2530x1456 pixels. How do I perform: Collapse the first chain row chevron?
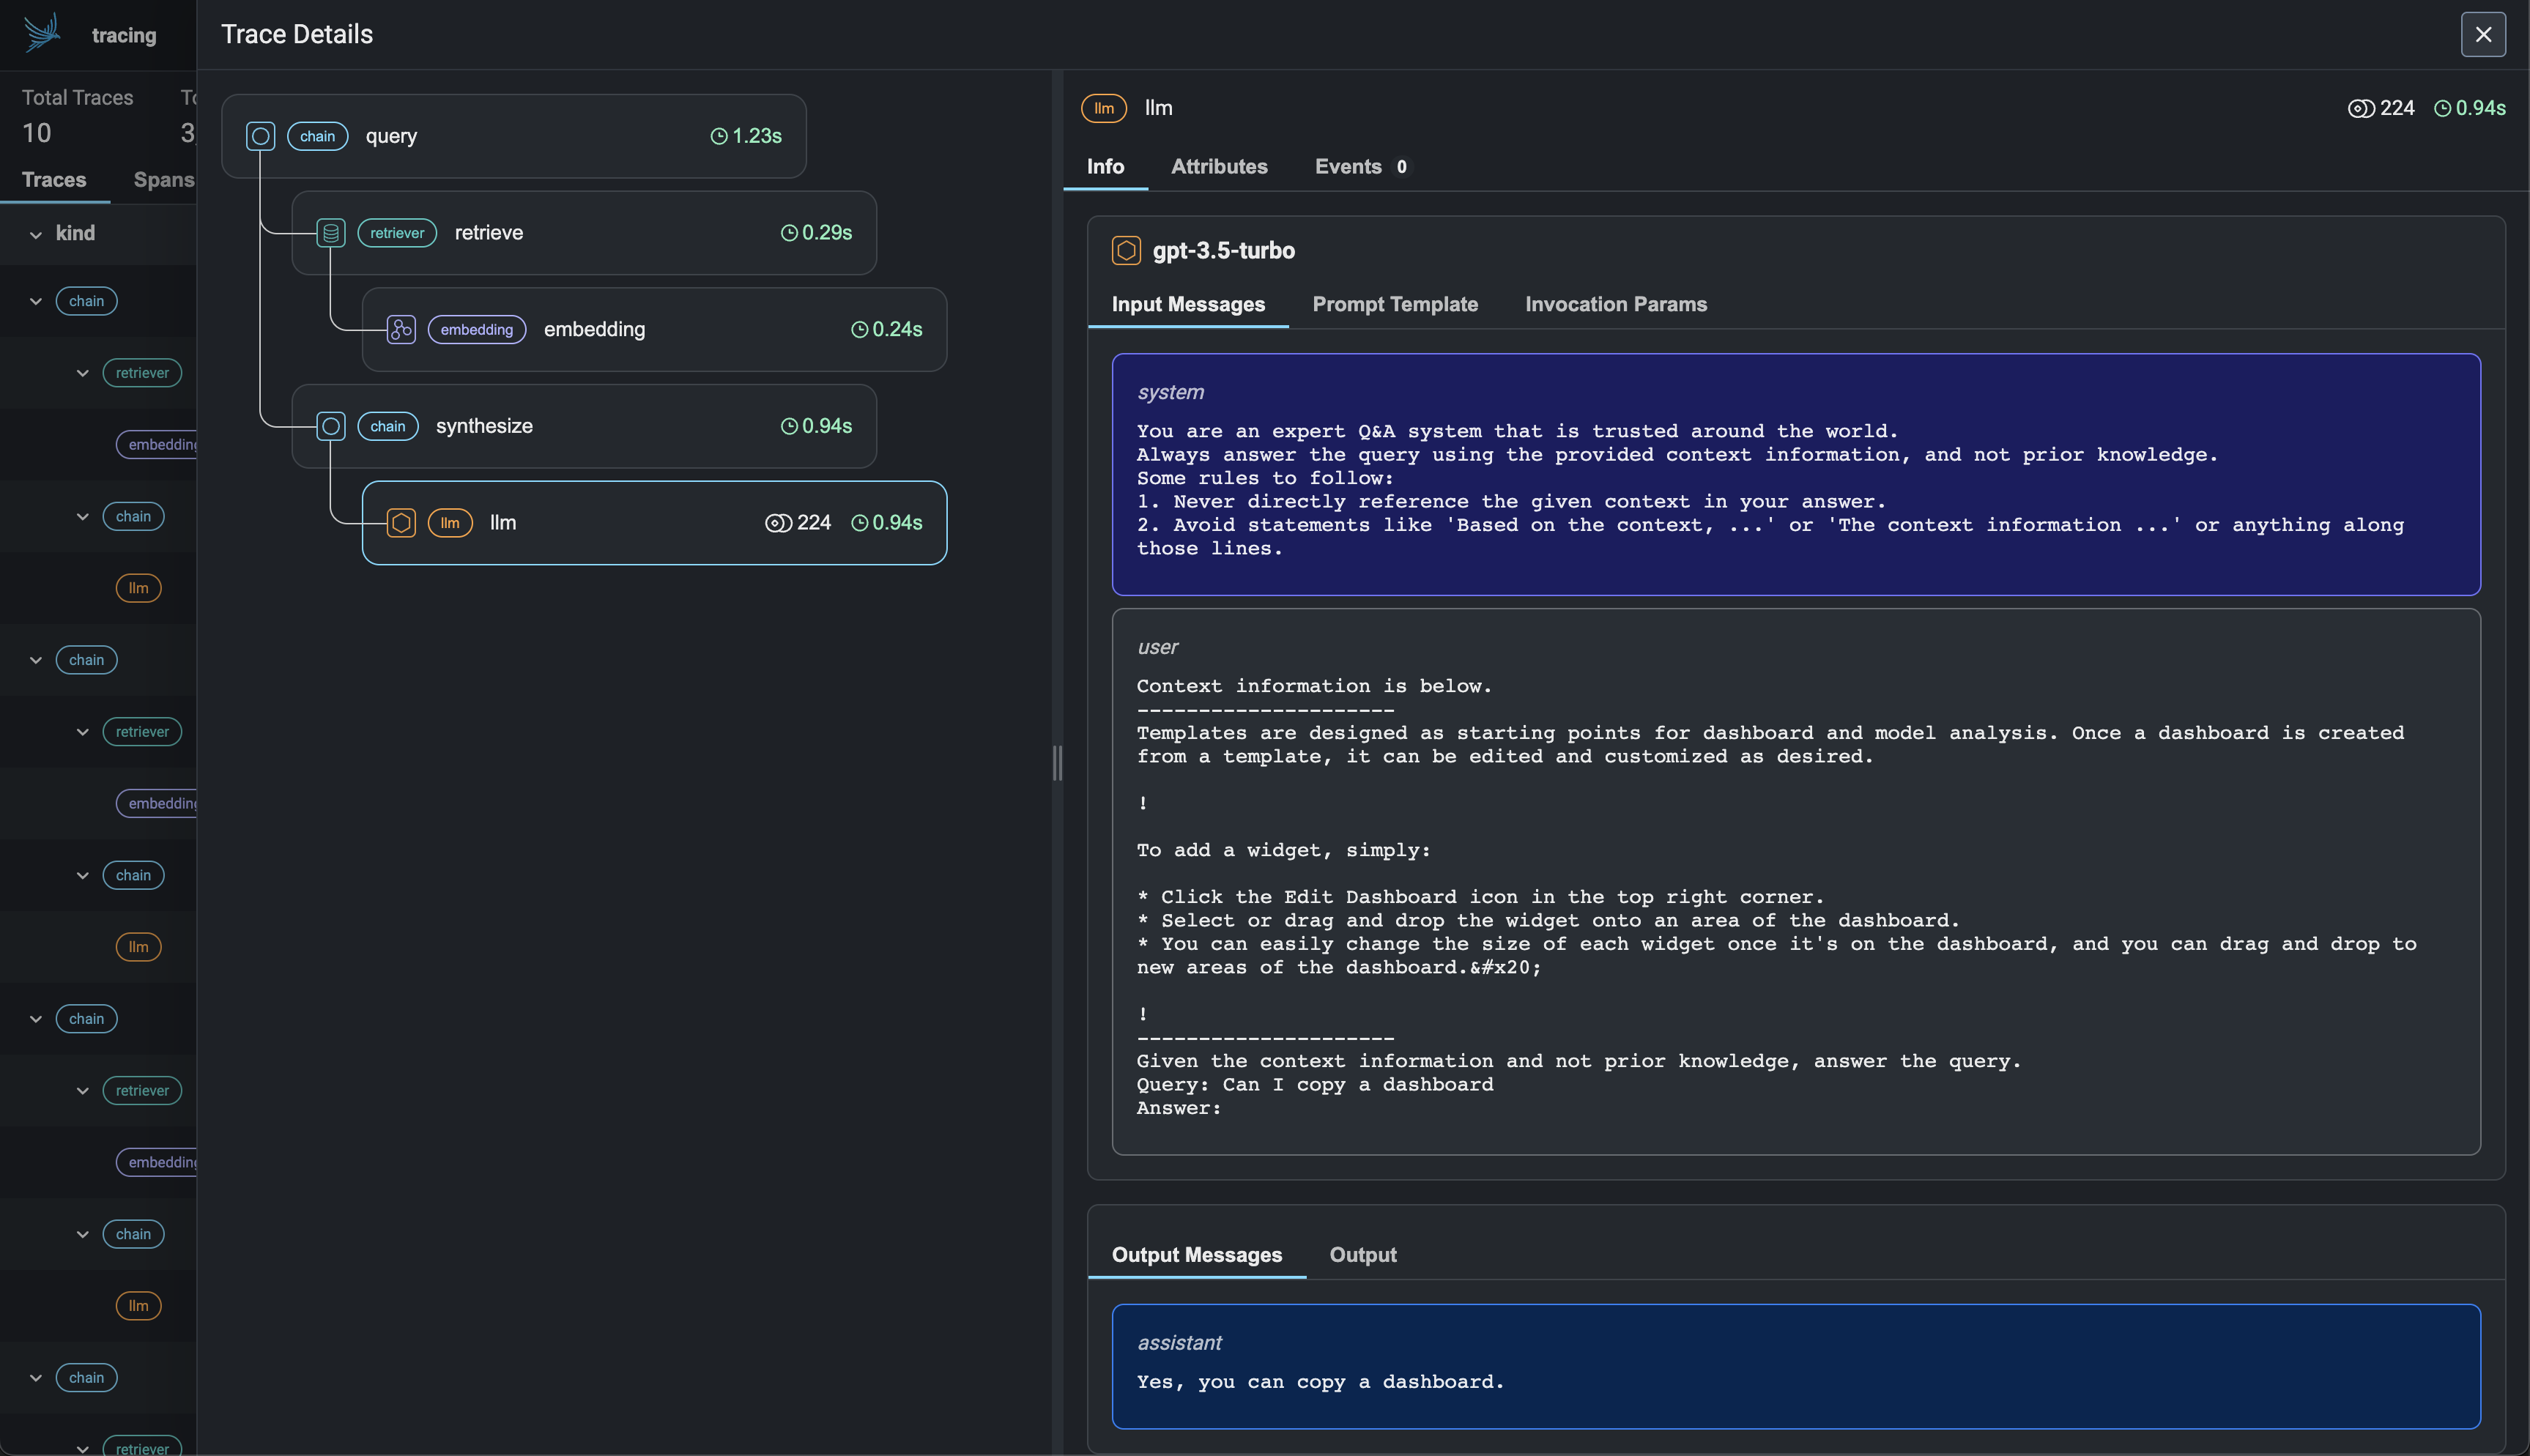click(x=36, y=301)
